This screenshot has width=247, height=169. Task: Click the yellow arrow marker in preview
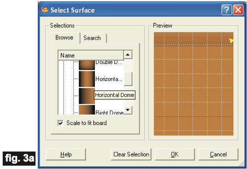231,40
